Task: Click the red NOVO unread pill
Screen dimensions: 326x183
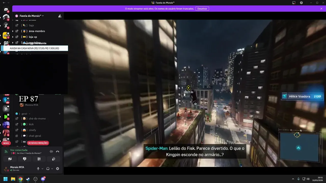Action: [x=6, y=143]
